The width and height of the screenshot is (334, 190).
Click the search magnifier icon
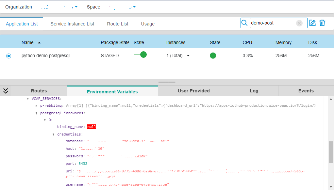(x=244, y=23)
